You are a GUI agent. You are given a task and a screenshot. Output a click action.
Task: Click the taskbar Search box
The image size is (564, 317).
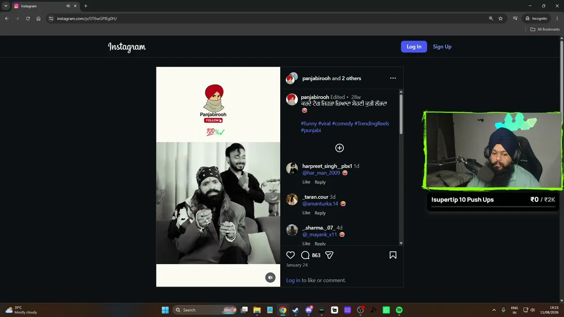[205, 310]
